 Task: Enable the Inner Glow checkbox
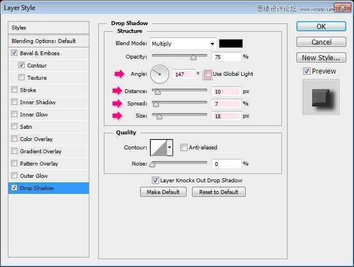coord(14,114)
